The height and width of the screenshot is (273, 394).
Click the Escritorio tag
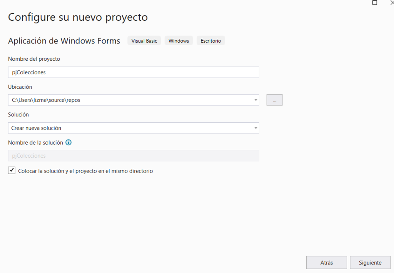[210, 41]
